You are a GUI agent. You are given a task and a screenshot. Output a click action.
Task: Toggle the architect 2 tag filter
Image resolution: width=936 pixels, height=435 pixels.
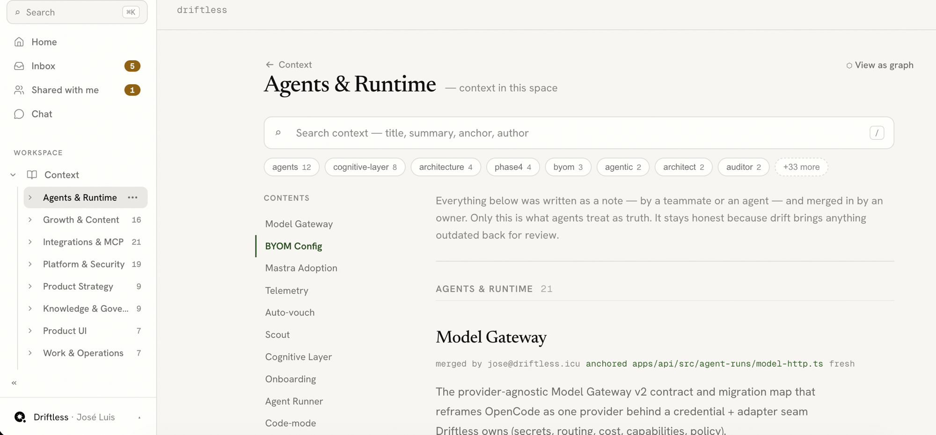click(683, 167)
